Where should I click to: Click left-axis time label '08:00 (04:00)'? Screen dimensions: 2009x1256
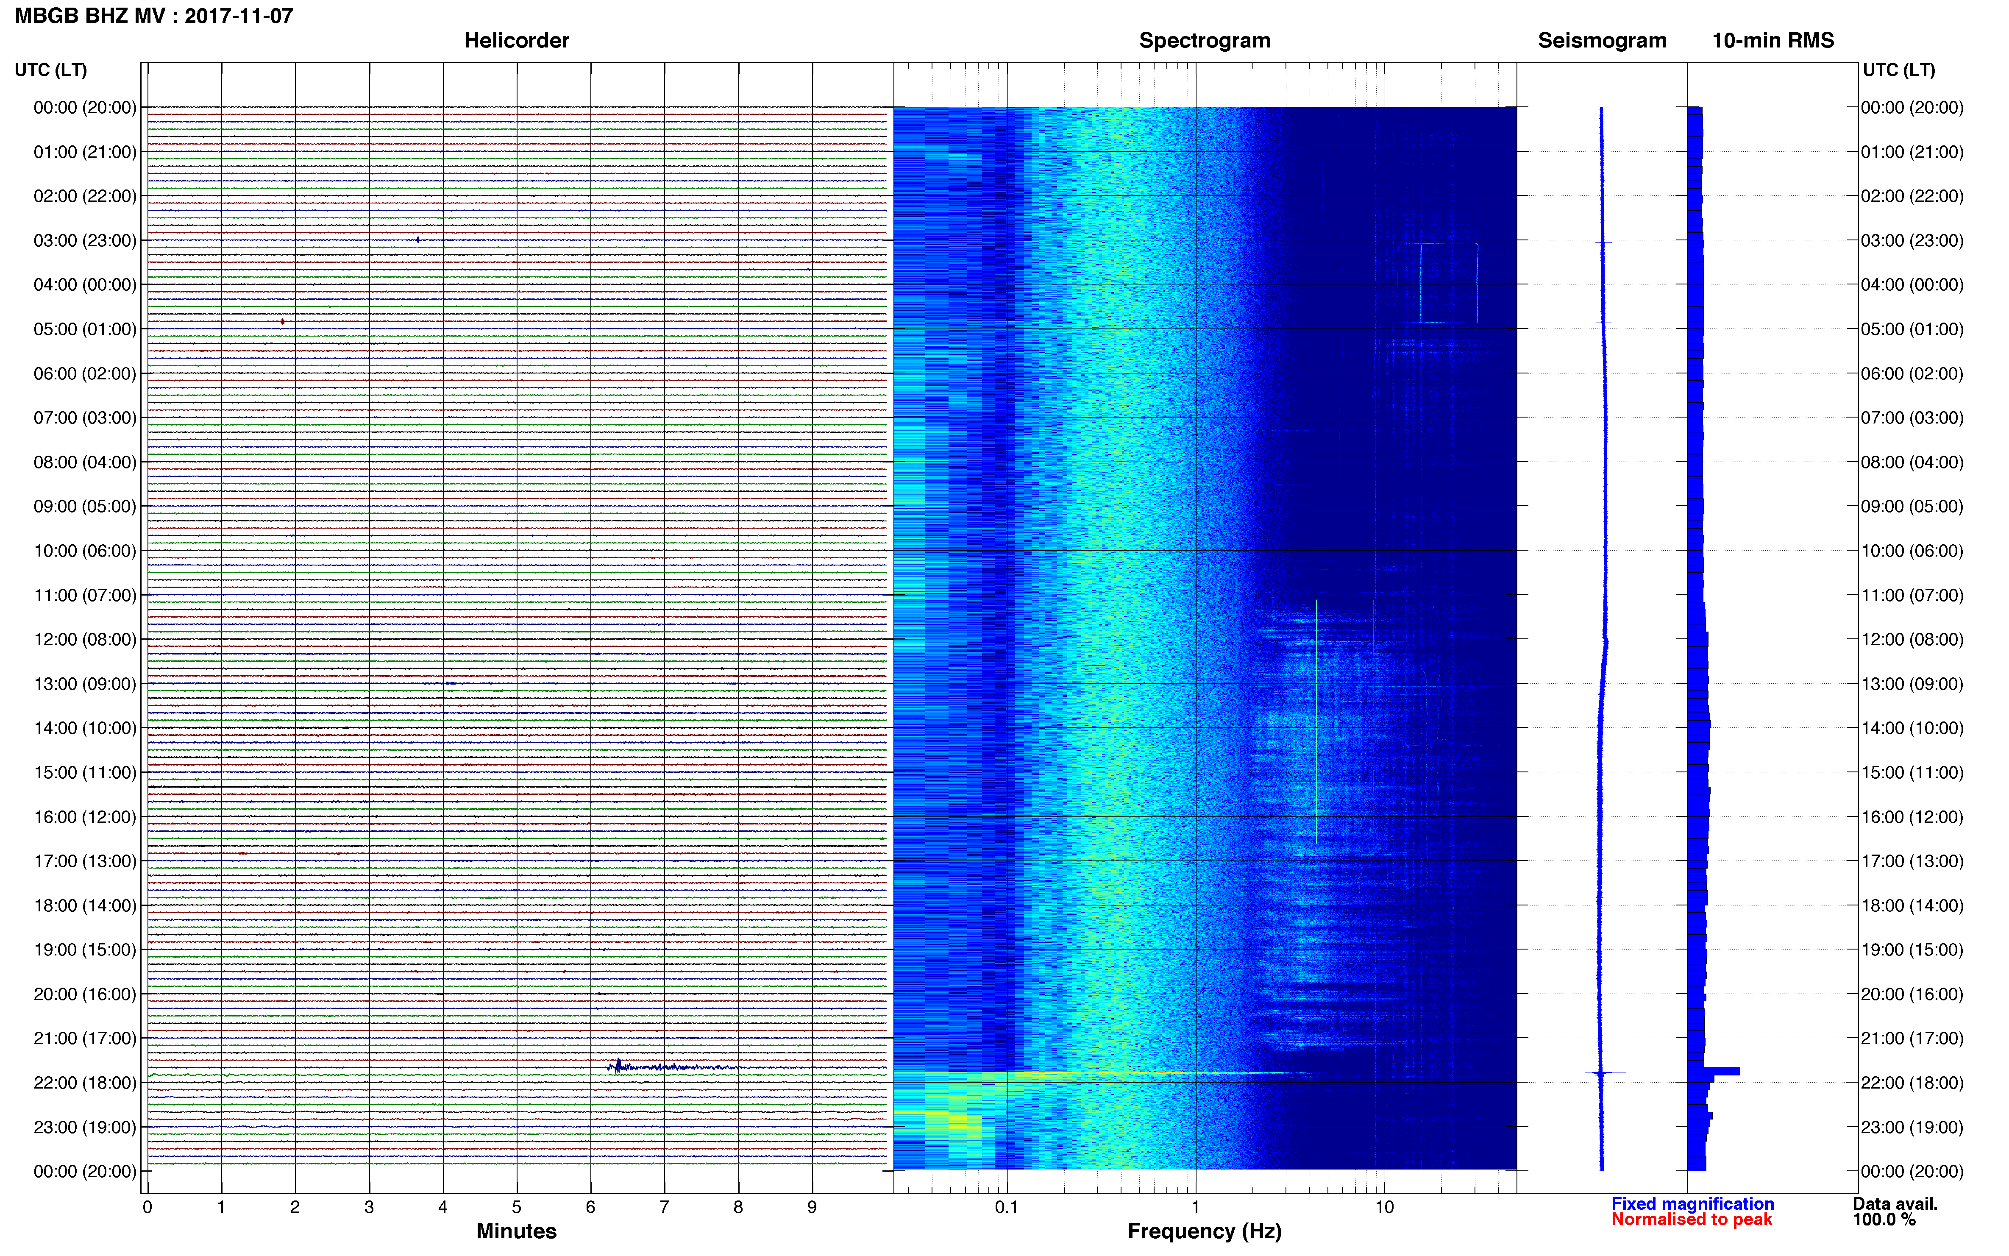(x=85, y=462)
